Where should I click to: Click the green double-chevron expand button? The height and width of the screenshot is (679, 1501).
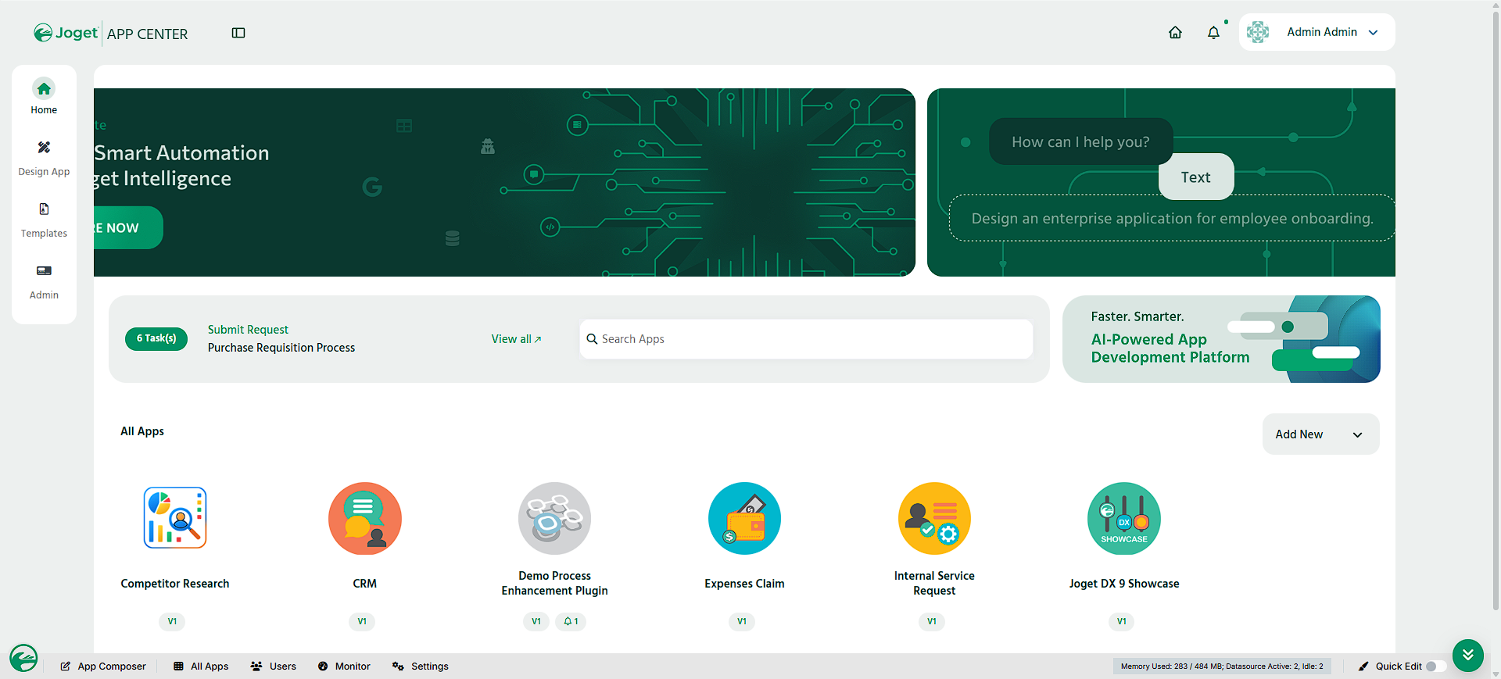1468,655
